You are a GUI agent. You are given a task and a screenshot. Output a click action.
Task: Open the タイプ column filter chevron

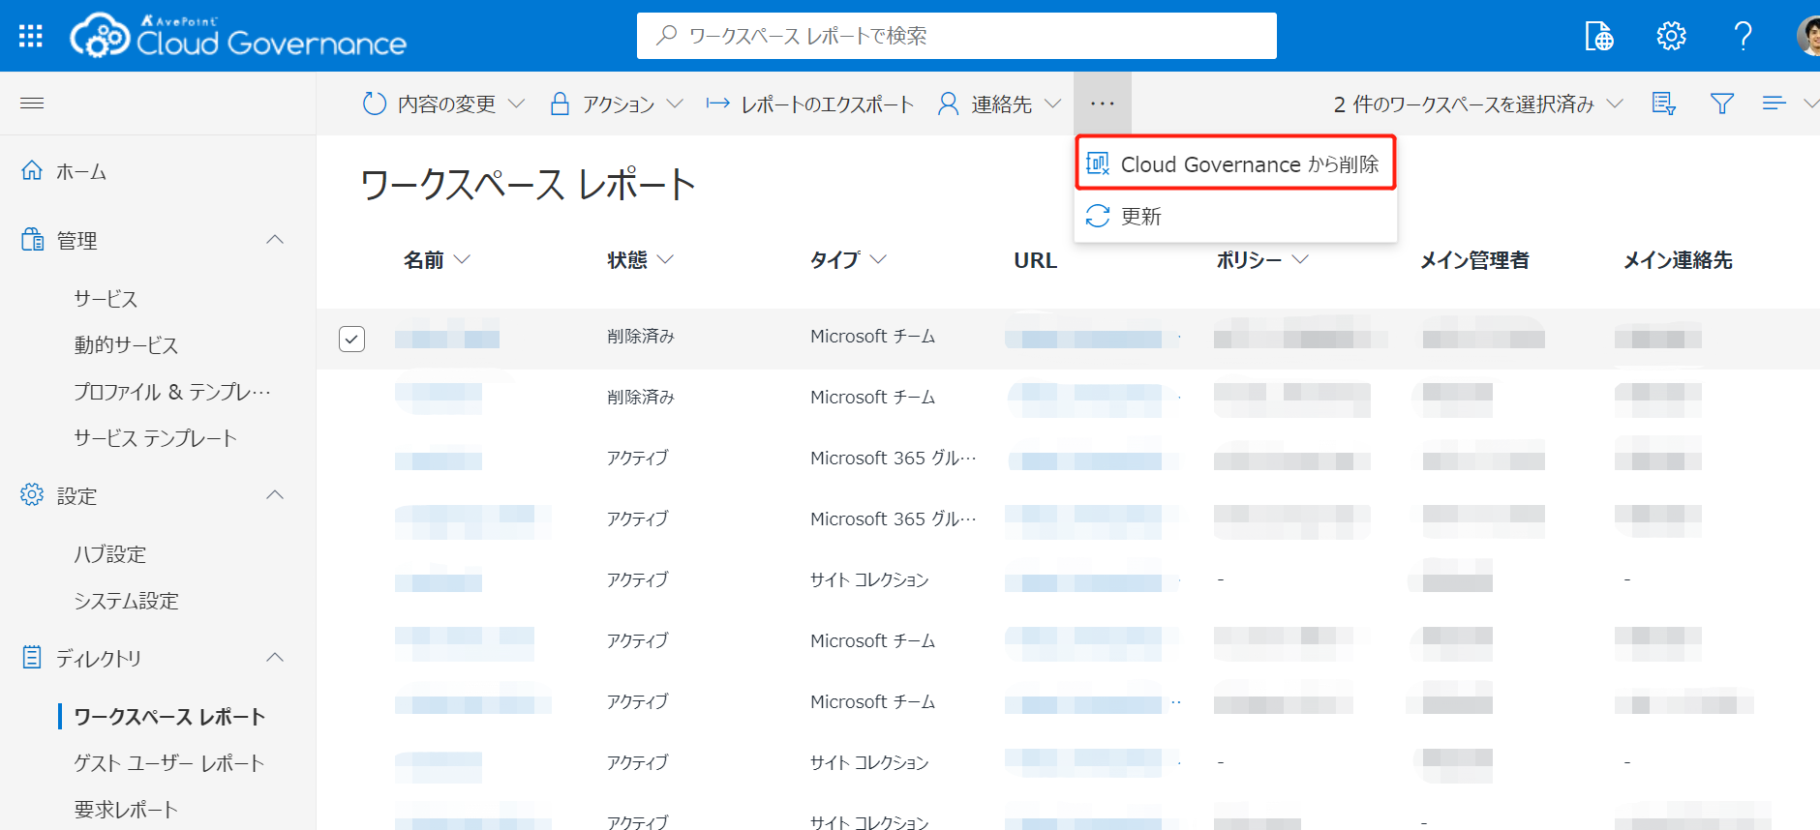point(878,259)
